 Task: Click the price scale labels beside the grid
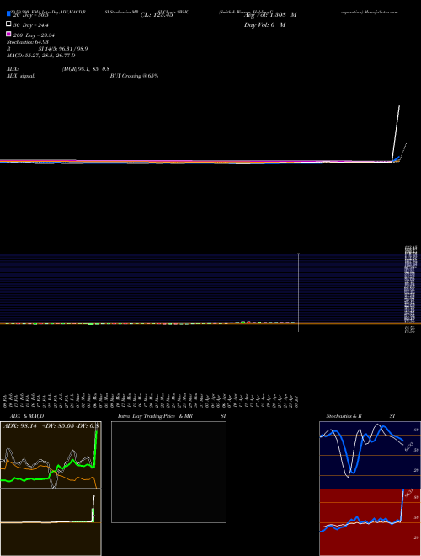[410, 289]
